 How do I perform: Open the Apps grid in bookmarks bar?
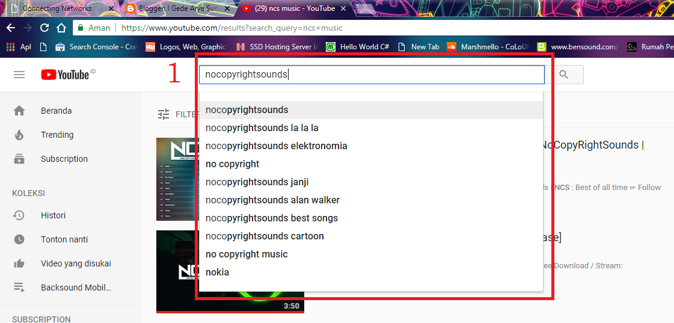pyautogui.click(x=11, y=47)
